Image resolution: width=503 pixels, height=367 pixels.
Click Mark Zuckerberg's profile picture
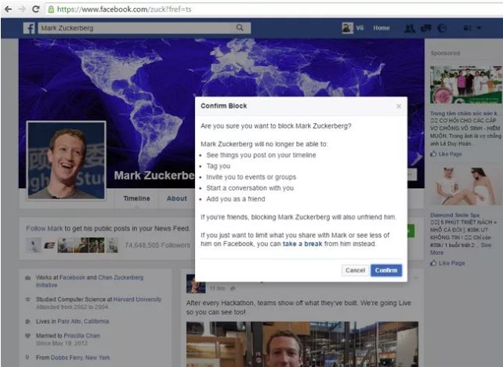[x=66, y=161]
